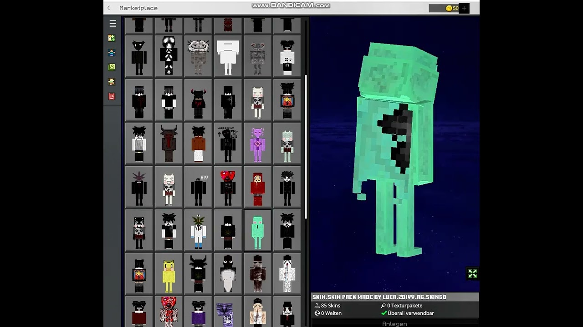This screenshot has width=583, height=327.
Task: Select the top-hat skull-face skin in bottom row
Action: (x=287, y=312)
